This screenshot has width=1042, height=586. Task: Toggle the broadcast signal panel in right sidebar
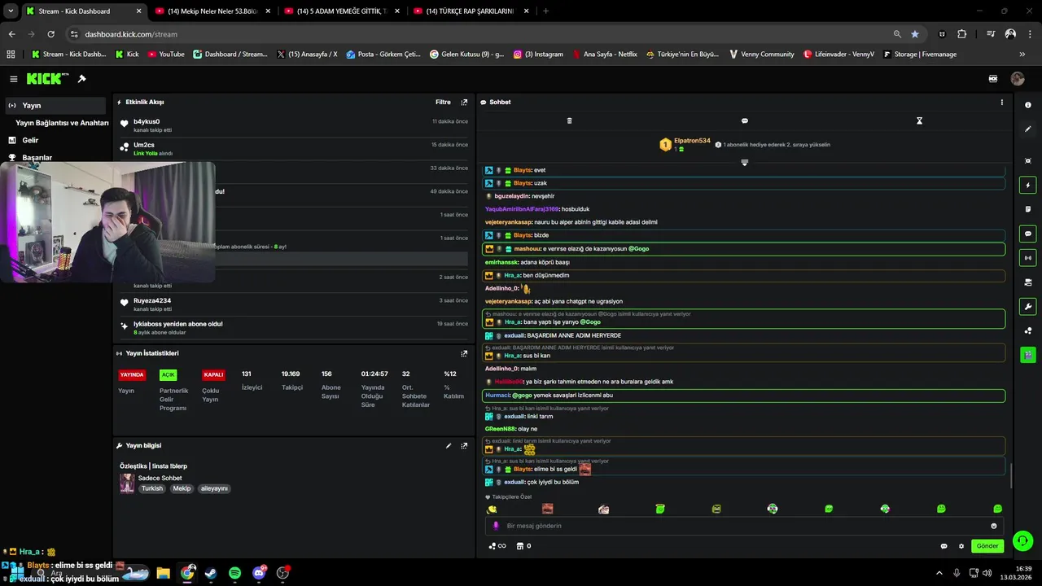[x=1028, y=258]
